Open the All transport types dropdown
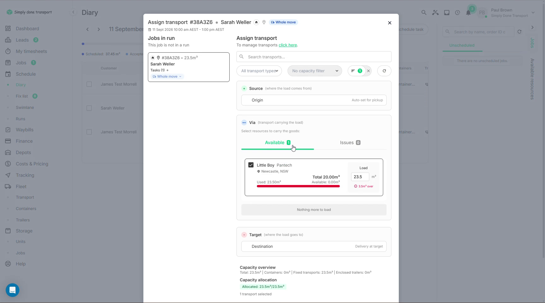The width and height of the screenshot is (545, 303). pos(259,71)
